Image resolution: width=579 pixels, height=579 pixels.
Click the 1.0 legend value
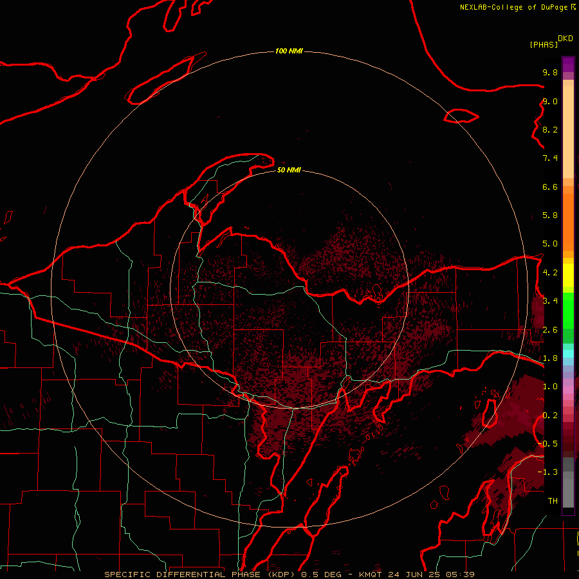(550, 387)
